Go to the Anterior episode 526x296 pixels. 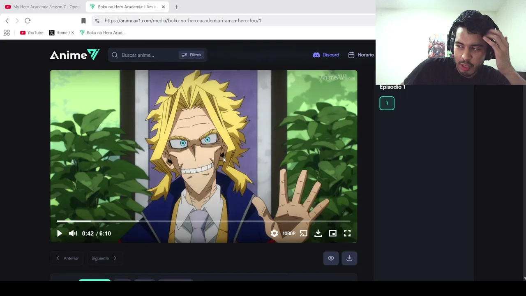[x=67, y=258]
